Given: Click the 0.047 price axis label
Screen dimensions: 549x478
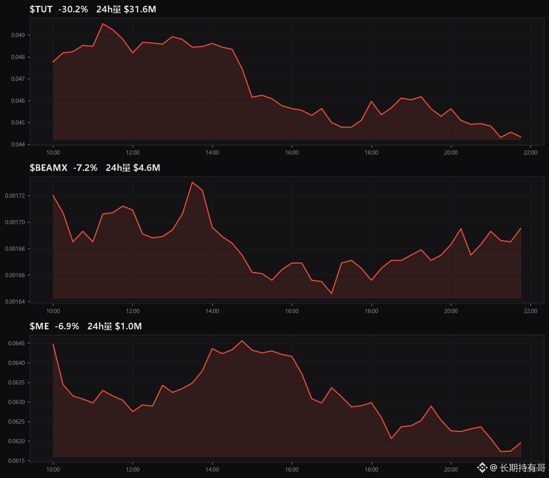Looking at the screenshot, I should pos(18,79).
